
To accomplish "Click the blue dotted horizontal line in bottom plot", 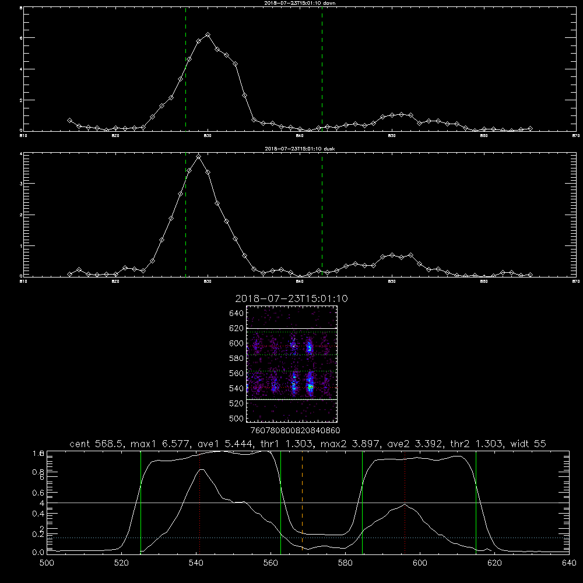I will click(x=308, y=538).
